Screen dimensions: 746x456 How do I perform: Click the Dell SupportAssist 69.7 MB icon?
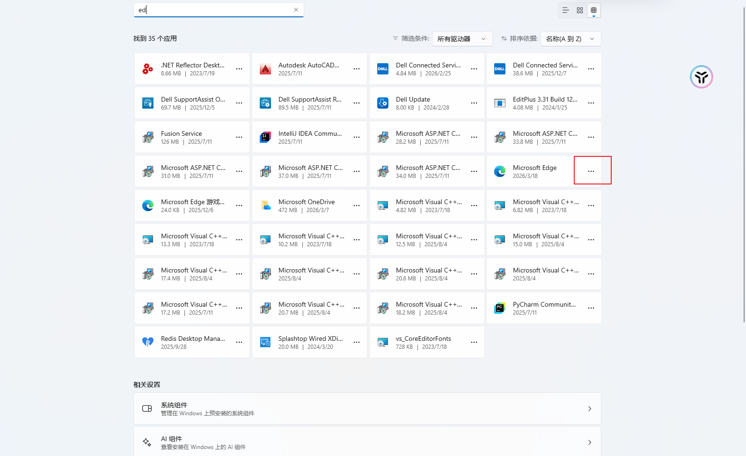148,103
